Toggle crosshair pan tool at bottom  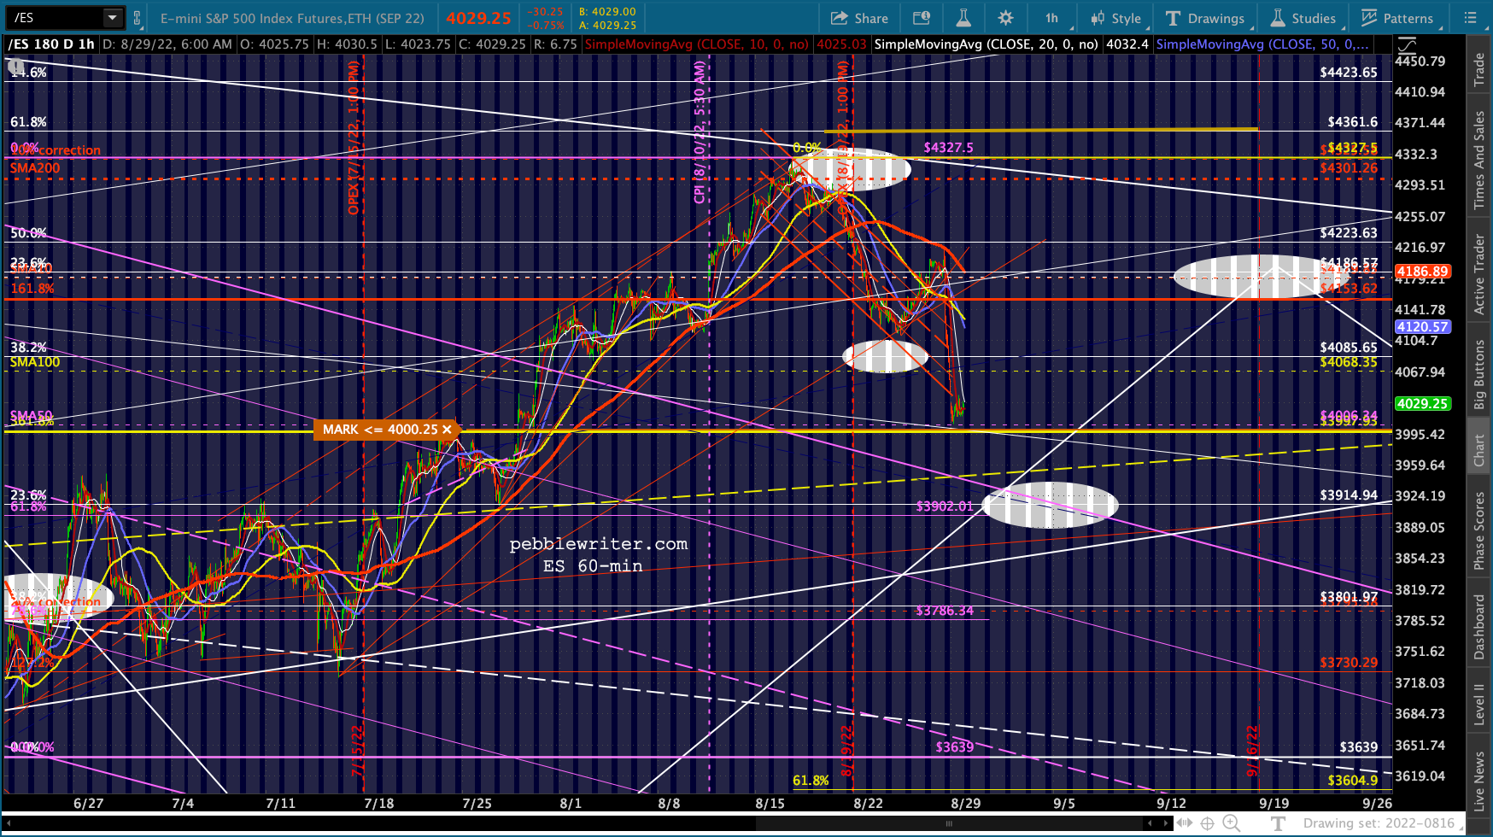[1208, 823]
